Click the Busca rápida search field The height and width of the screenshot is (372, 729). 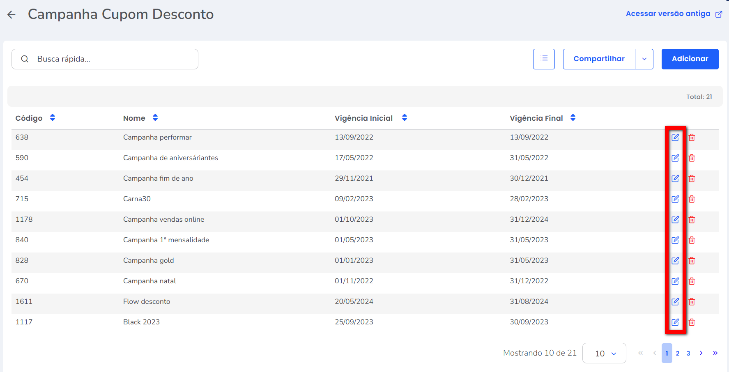pos(111,59)
